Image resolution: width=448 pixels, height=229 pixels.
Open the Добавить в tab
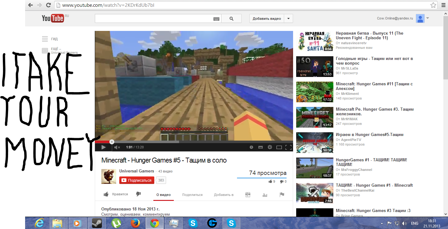pyautogui.click(x=224, y=195)
